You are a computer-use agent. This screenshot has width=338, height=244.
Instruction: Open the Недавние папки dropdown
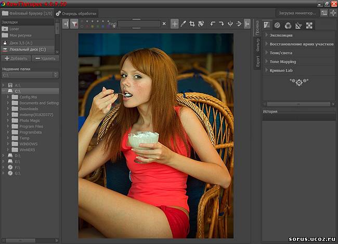click(x=30, y=75)
